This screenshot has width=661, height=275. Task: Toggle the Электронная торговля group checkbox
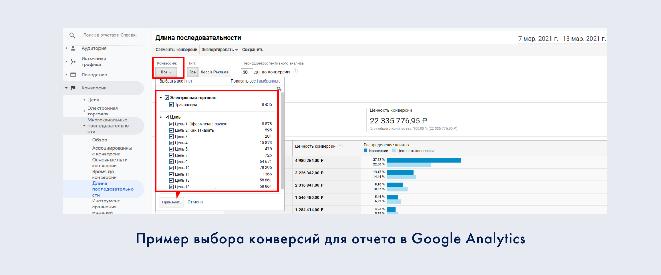167,98
